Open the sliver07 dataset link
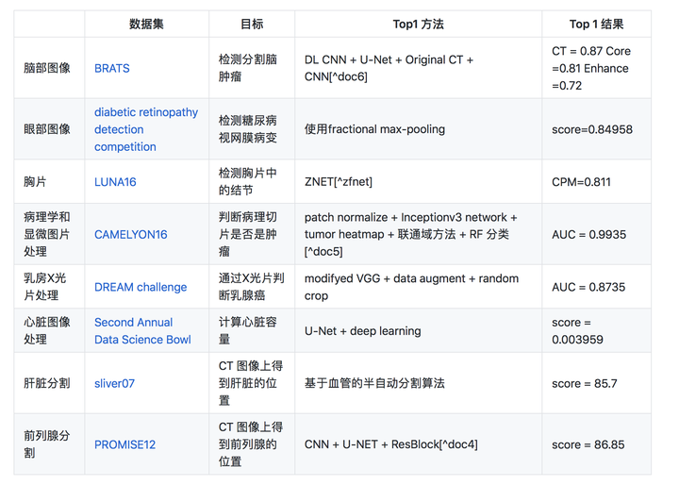The width and height of the screenshot is (679, 485). 114,383
